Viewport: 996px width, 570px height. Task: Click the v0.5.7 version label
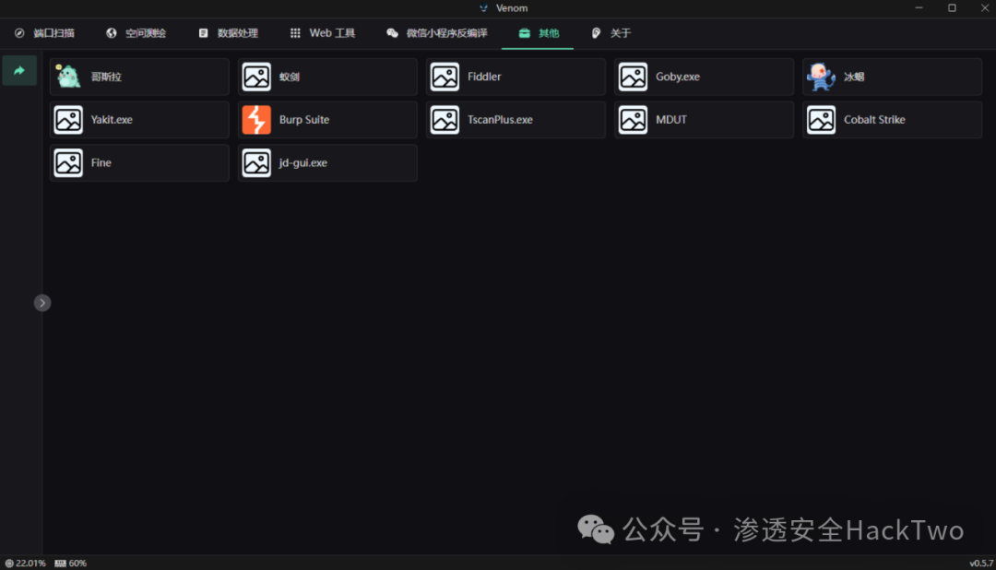click(981, 563)
